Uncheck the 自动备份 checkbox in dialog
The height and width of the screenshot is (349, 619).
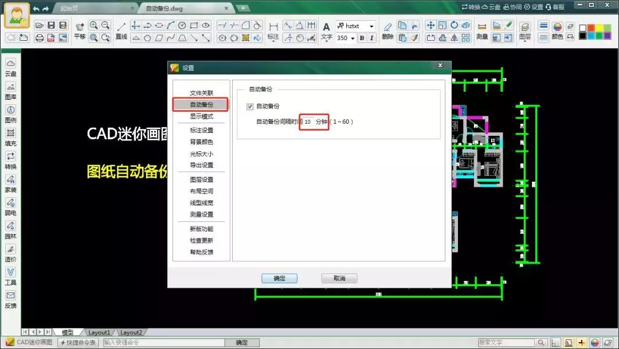pyautogui.click(x=250, y=106)
